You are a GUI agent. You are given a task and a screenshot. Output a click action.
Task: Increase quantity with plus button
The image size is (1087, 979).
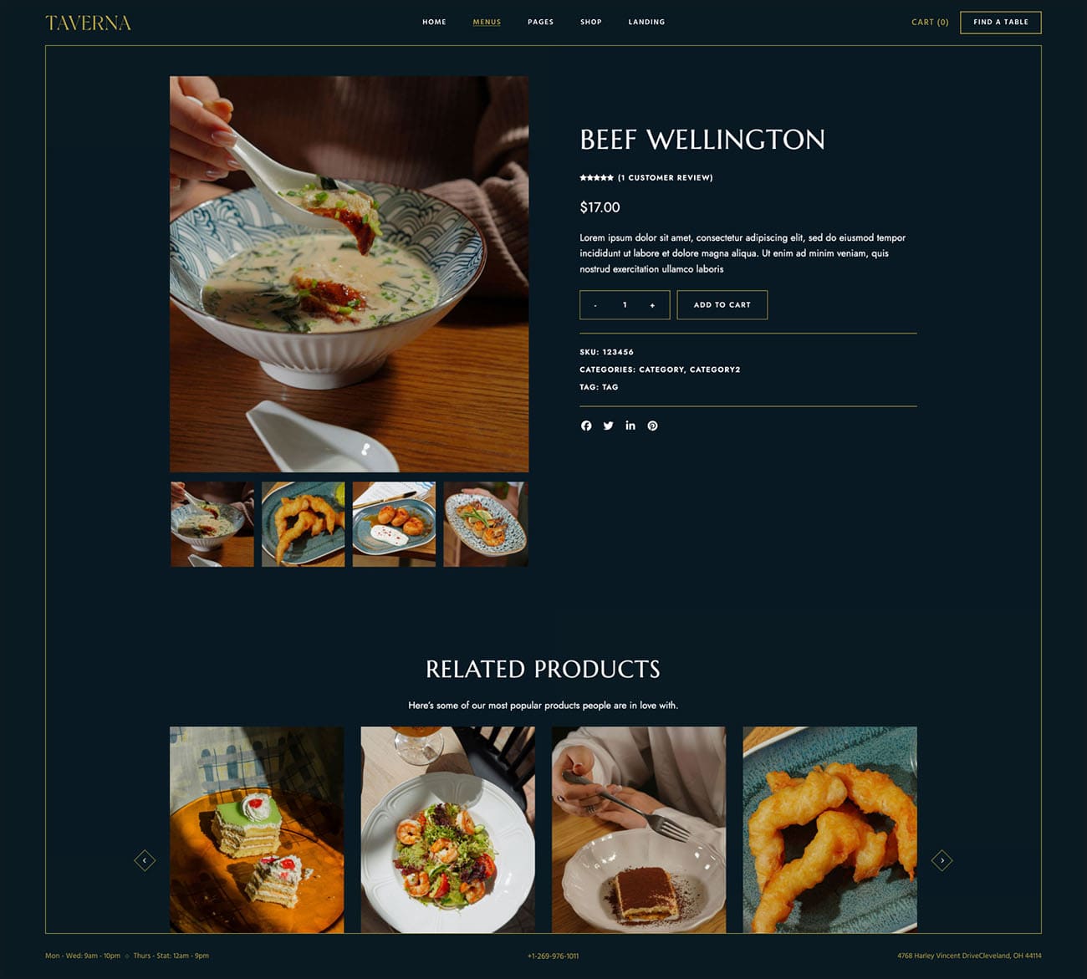point(652,305)
